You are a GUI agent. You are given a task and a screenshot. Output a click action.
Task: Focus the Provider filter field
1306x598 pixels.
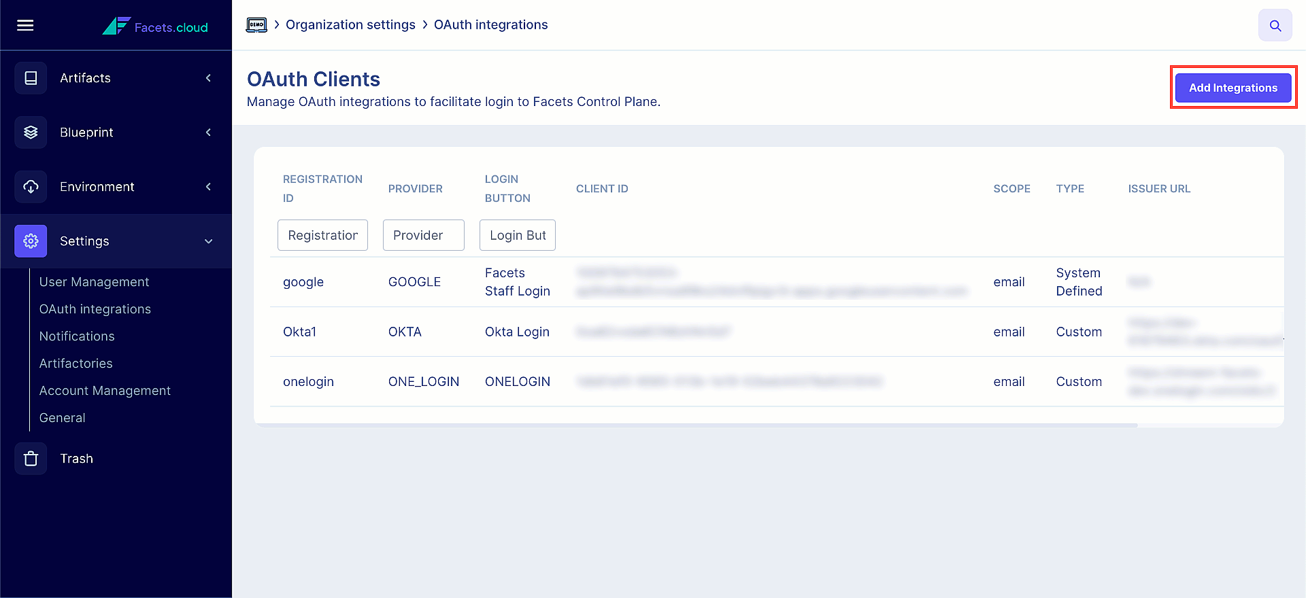423,235
